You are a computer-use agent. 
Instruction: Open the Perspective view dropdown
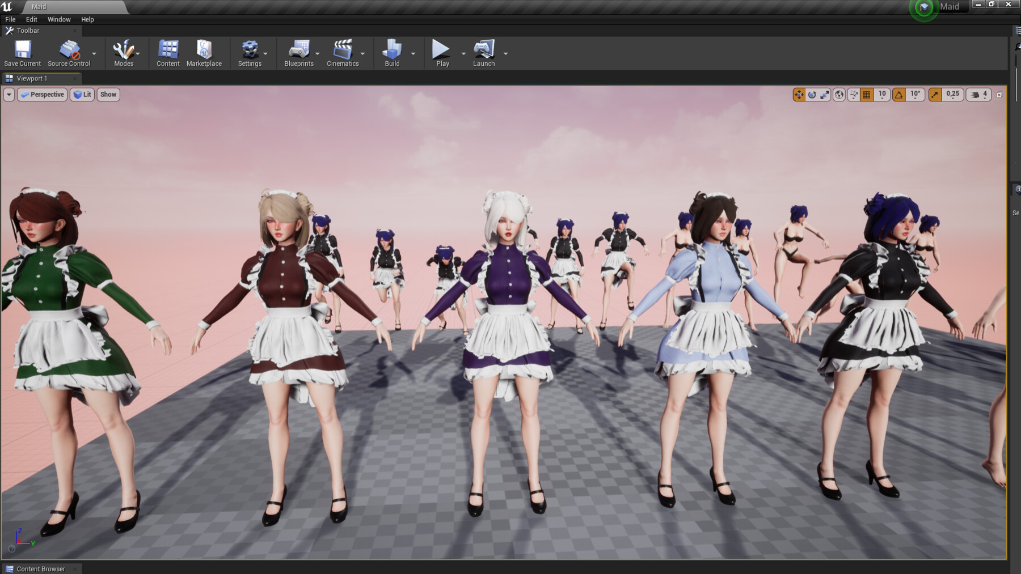pos(41,95)
